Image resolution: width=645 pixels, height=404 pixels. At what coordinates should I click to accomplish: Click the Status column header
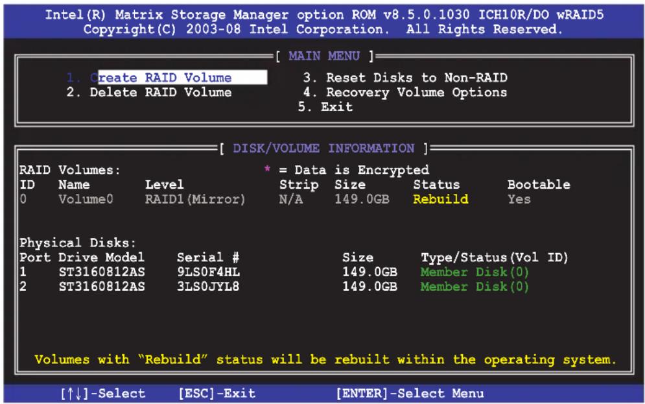[436, 185]
